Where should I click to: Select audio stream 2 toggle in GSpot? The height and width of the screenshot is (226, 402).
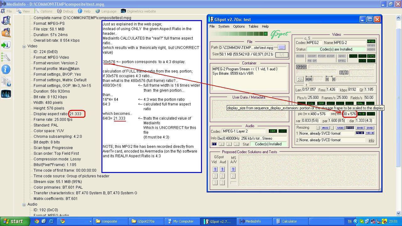coord(221,144)
